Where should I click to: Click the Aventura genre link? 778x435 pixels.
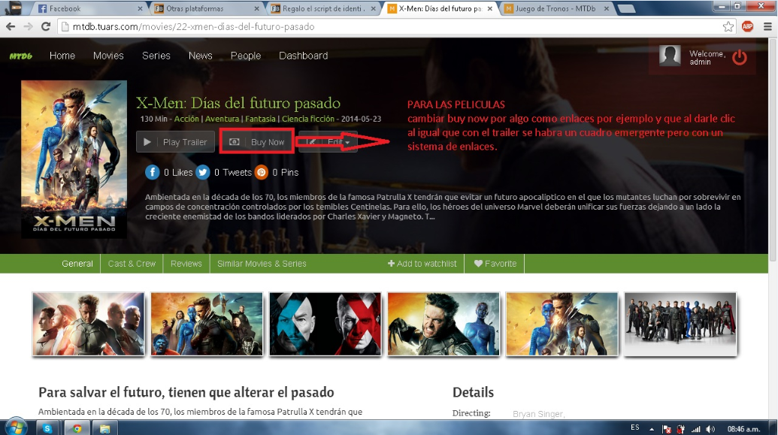click(222, 119)
